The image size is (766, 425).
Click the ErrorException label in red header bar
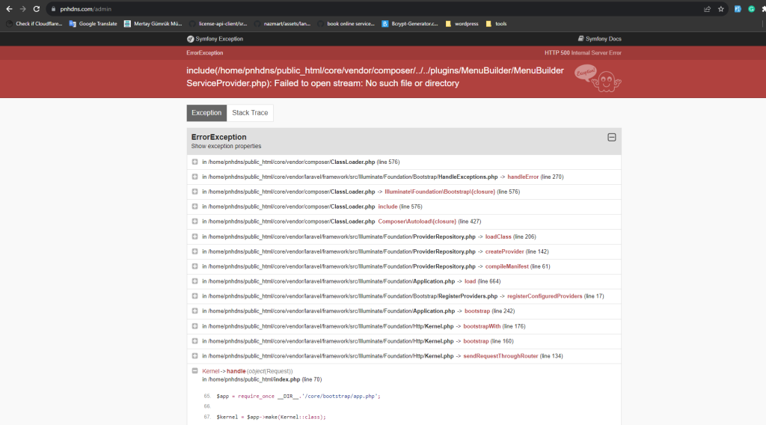point(205,53)
